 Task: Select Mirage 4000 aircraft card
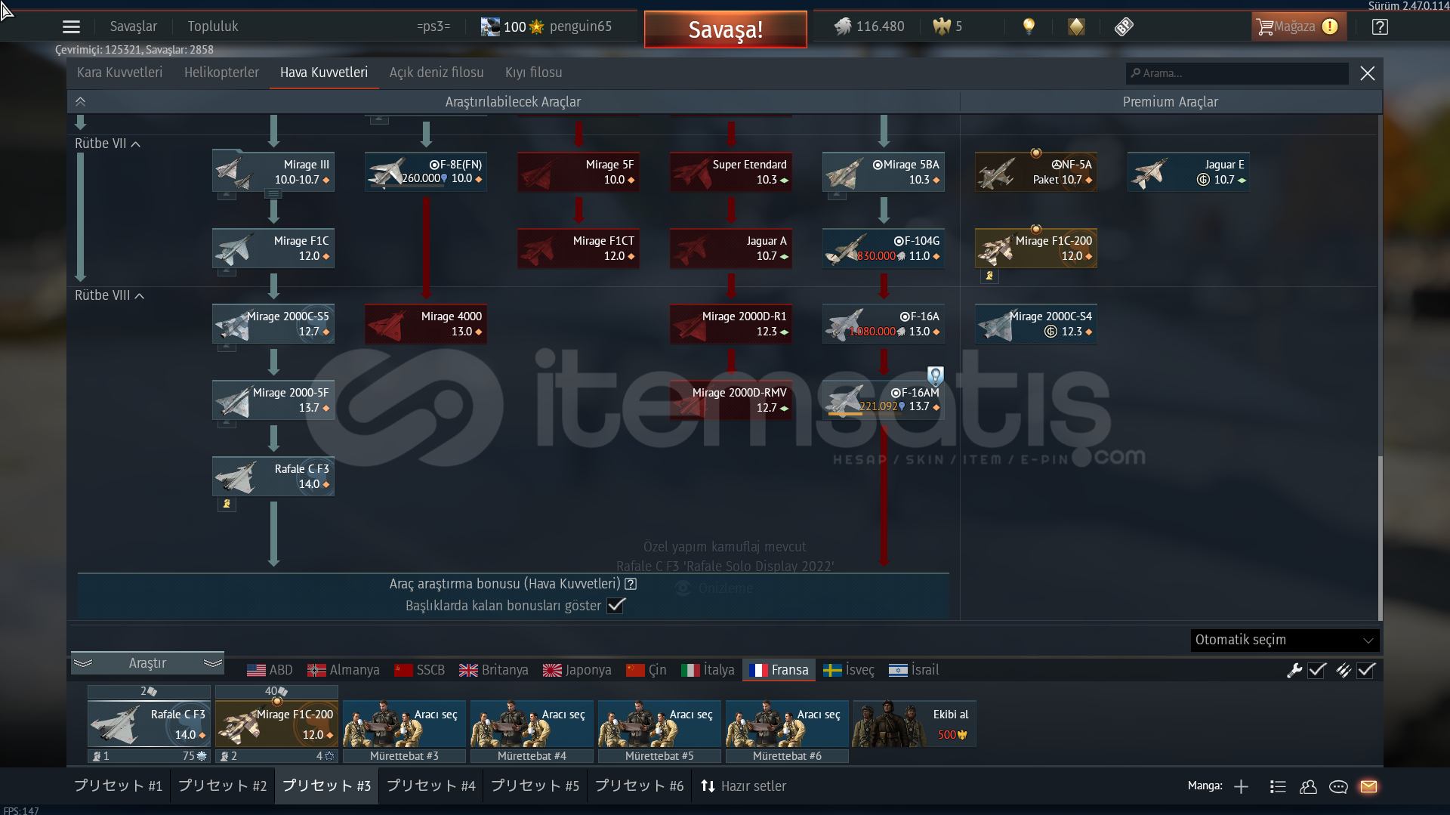click(x=426, y=324)
